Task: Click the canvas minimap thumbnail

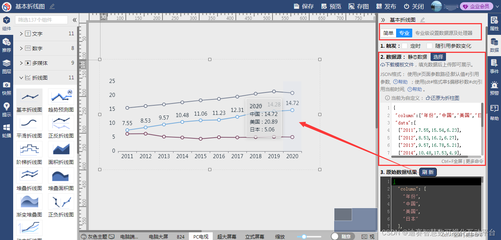Action: click(x=356, y=220)
